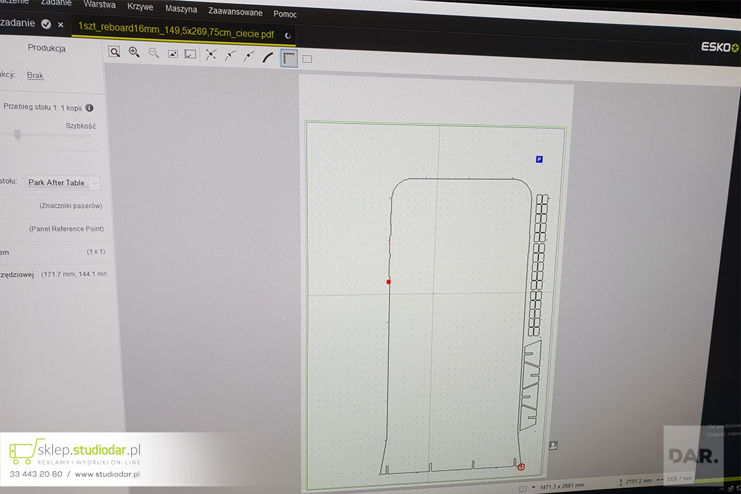741x494 pixels.
Task: Toggle the highlighted panel outline view mode
Action: click(288, 58)
